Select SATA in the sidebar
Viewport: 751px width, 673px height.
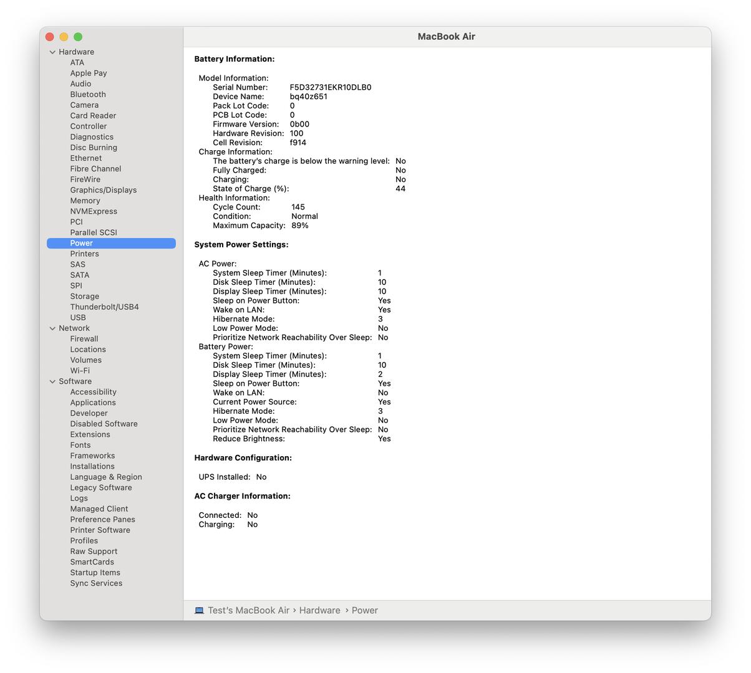[79, 275]
